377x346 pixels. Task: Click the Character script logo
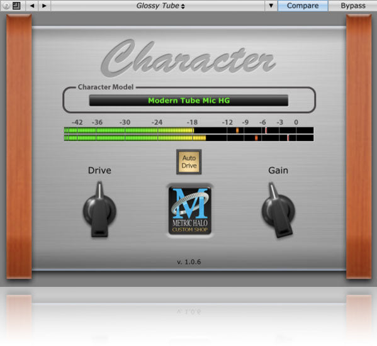(188, 58)
